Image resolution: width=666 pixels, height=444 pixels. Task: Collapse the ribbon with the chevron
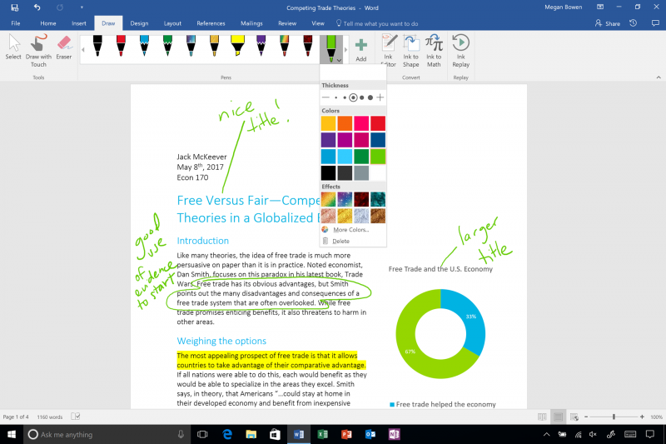click(x=659, y=77)
